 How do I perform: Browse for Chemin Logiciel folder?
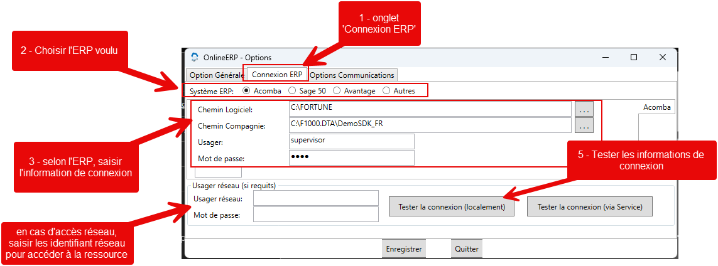(x=584, y=109)
